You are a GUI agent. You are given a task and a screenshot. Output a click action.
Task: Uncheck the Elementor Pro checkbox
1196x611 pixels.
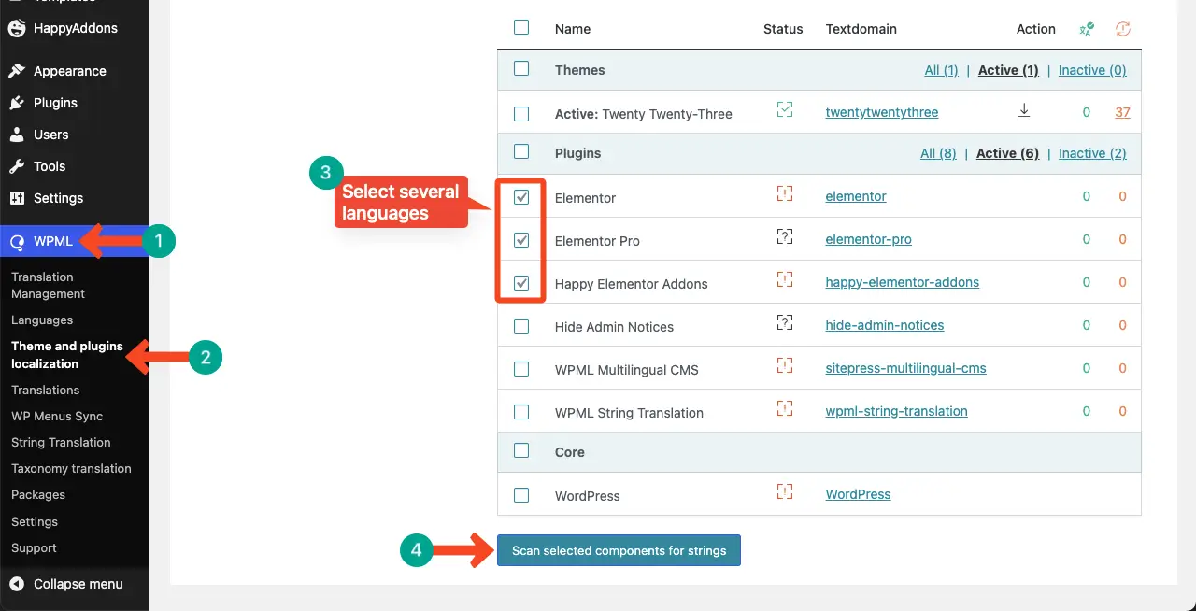(521, 240)
